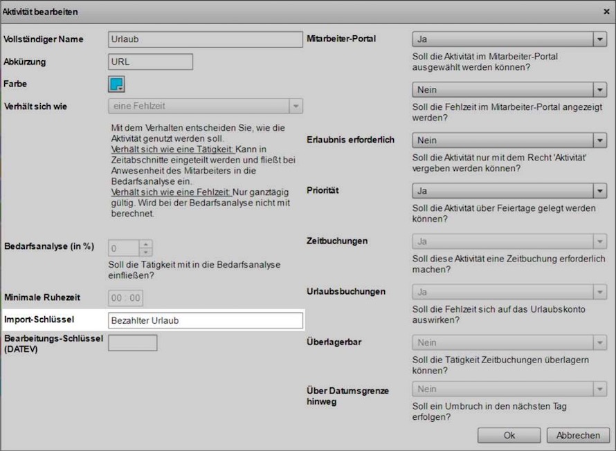Click the Abkürzung field containing URL
The image size is (616, 451).
[x=150, y=62]
